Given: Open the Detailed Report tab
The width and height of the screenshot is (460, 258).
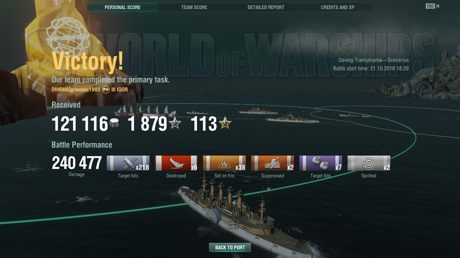Looking at the screenshot, I should (266, 7).
